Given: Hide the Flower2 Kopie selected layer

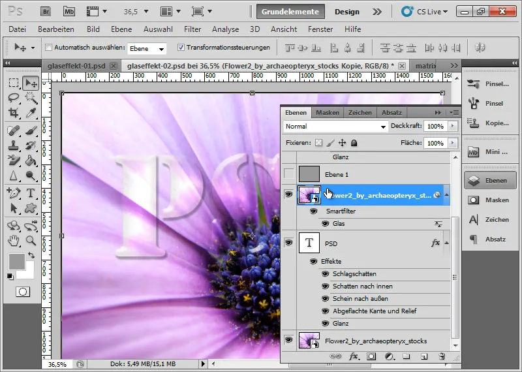Looking at the screenshot, I should (x=288, y=194).
